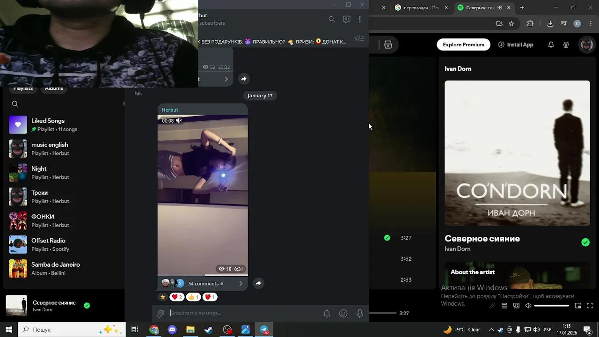Open Spotify miniplayer

[578, 306]
